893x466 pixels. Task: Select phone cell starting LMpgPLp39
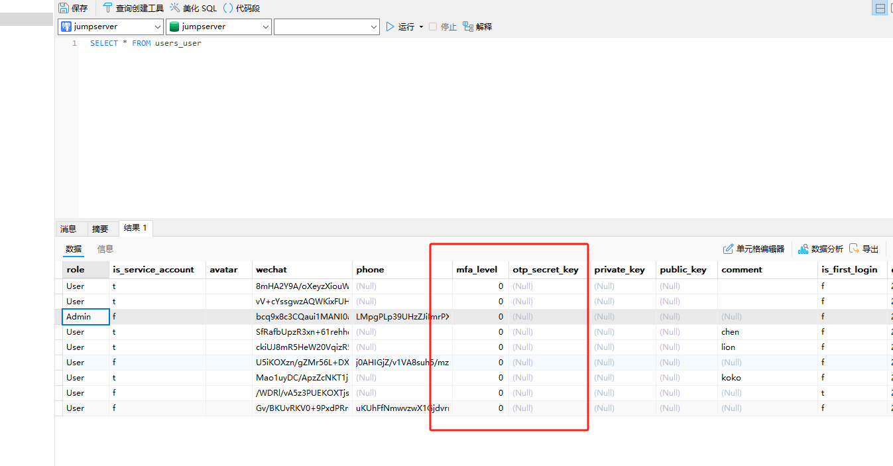(402, 317)
